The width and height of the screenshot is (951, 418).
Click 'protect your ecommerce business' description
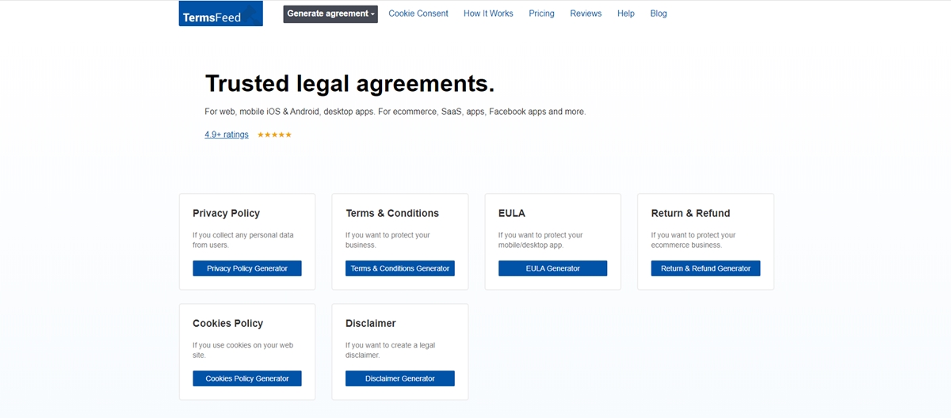693,240
